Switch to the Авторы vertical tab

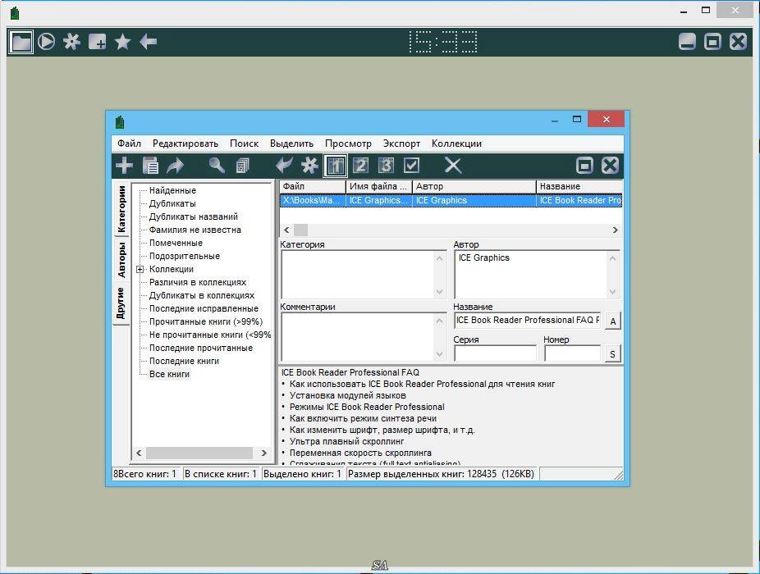[121, 260]
